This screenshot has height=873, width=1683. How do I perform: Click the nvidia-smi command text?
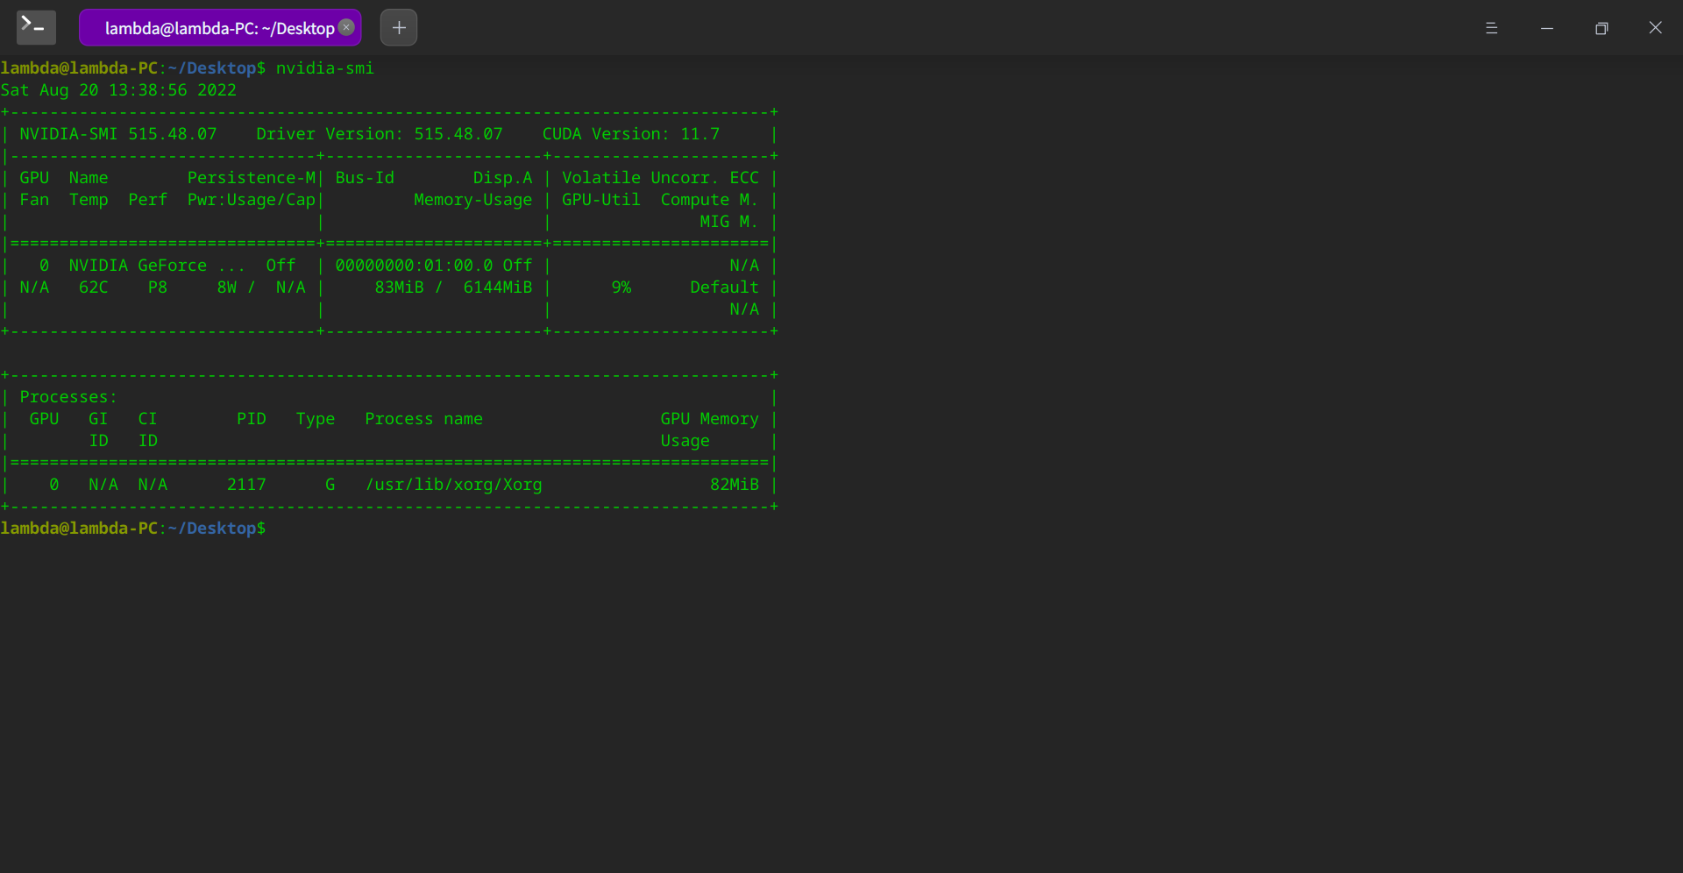tap(325, 68)
